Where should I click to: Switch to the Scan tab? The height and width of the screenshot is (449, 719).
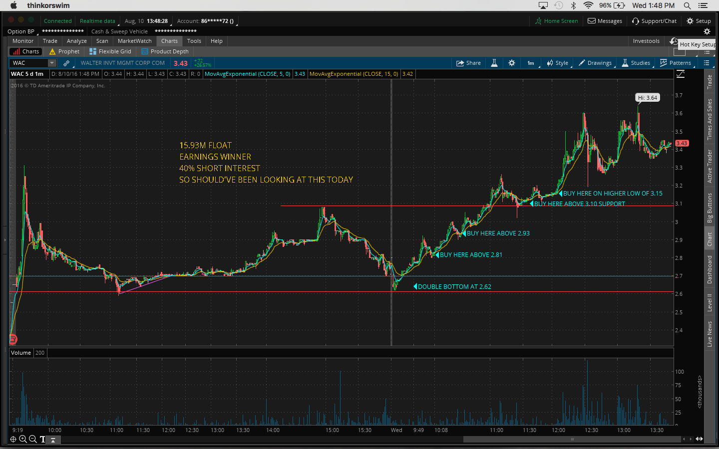(x=102, y=41)
